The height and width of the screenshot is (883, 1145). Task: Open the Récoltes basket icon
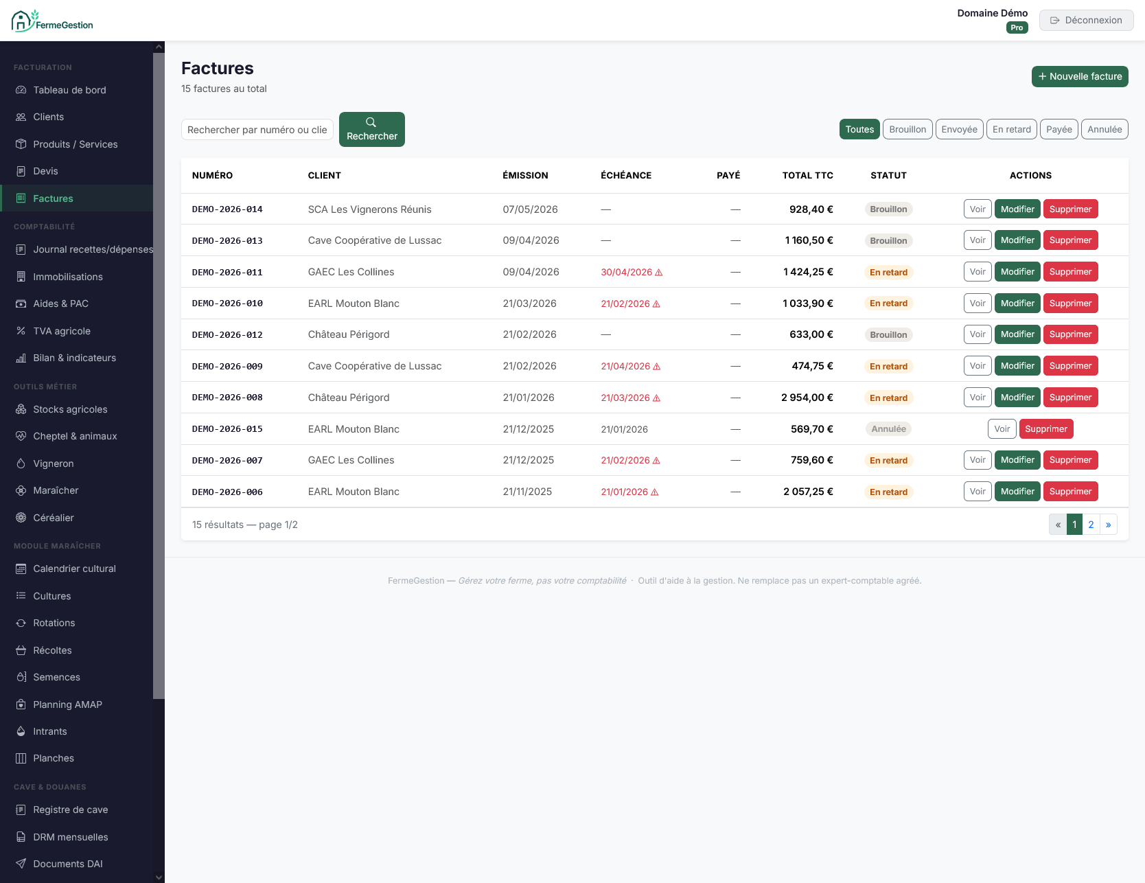pyautogui.click(x=21, y=650)
